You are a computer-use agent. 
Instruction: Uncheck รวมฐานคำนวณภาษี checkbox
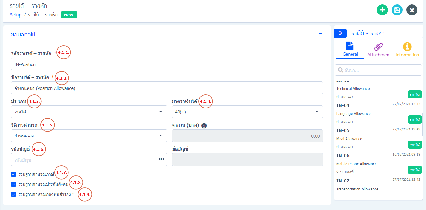pyautogui.click(x=14, y=174)
